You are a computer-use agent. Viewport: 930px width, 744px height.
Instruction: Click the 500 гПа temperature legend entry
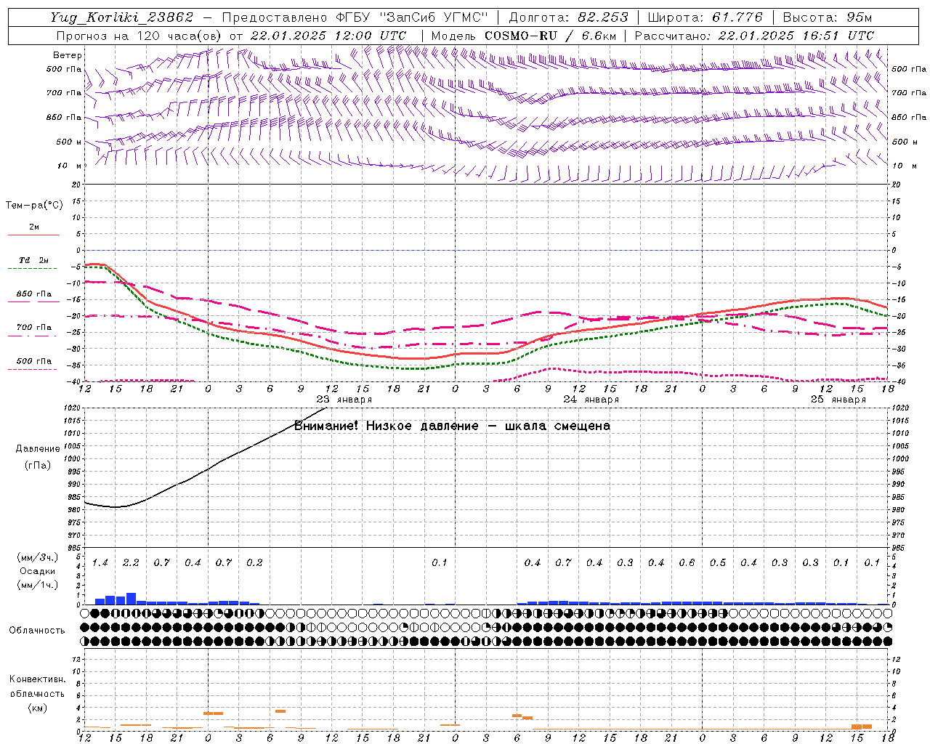pyautogui.click(x=33, y=361)
